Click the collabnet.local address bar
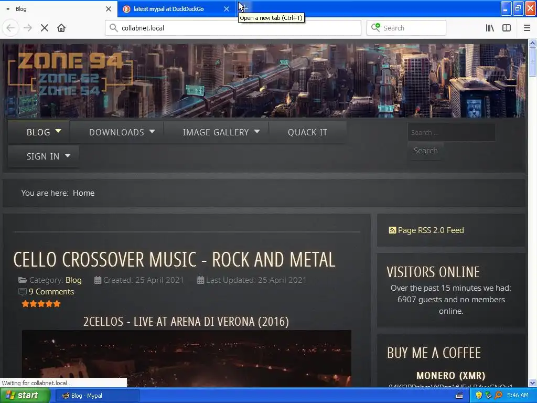The width and height of the screenshot is (537, 403). (x=233, y=28)
